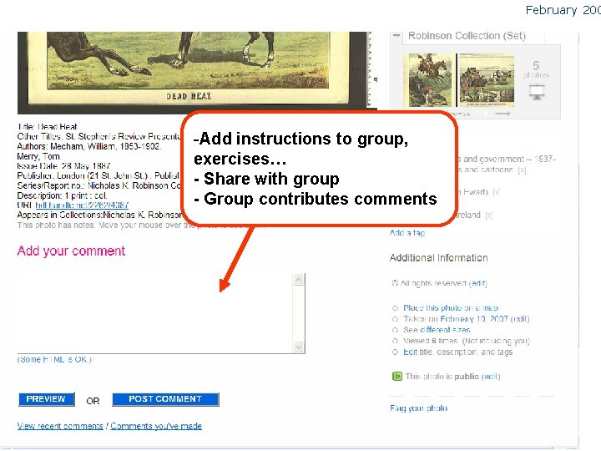Click the '5 photos' count label

click(x=536, y=69)
